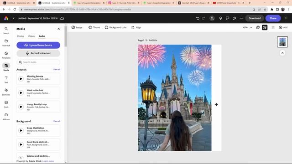Open Search in the left sidebar
Viewport: 292px width, 164px height.
[x=6, y=31]
